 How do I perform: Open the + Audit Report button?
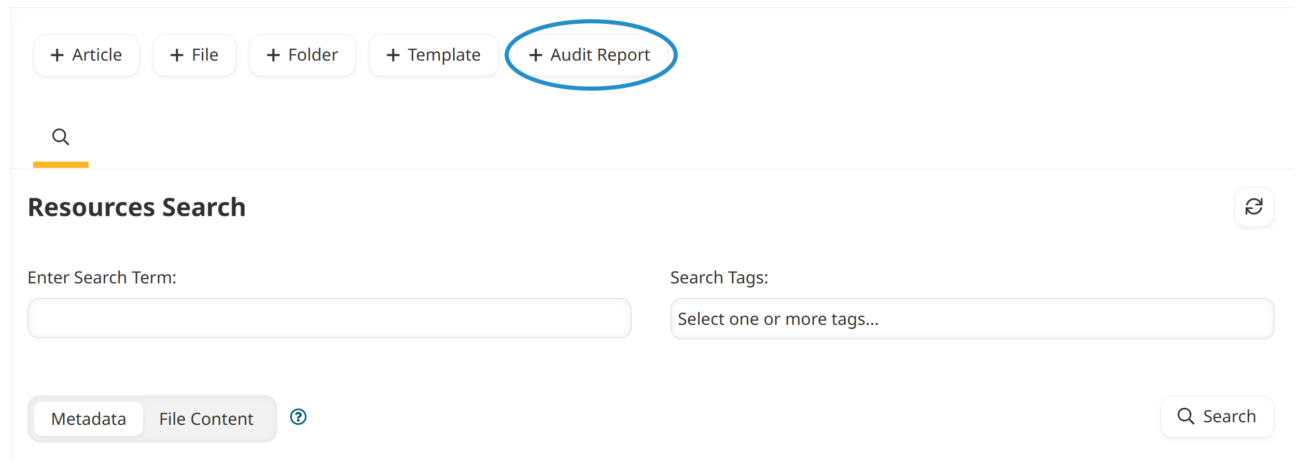590,55
